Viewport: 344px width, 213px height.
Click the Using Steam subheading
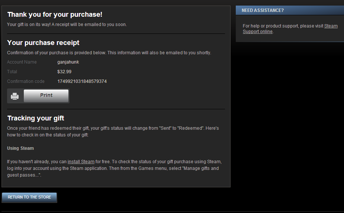tap(20, 148)
